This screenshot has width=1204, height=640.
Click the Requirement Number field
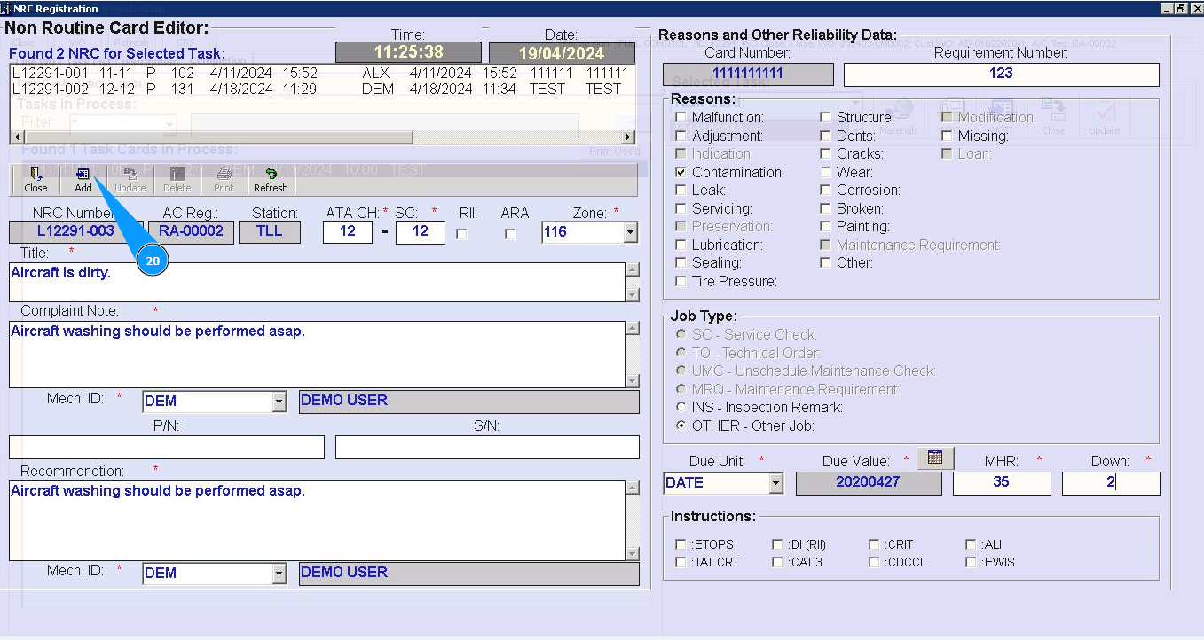coord(1001,74)
